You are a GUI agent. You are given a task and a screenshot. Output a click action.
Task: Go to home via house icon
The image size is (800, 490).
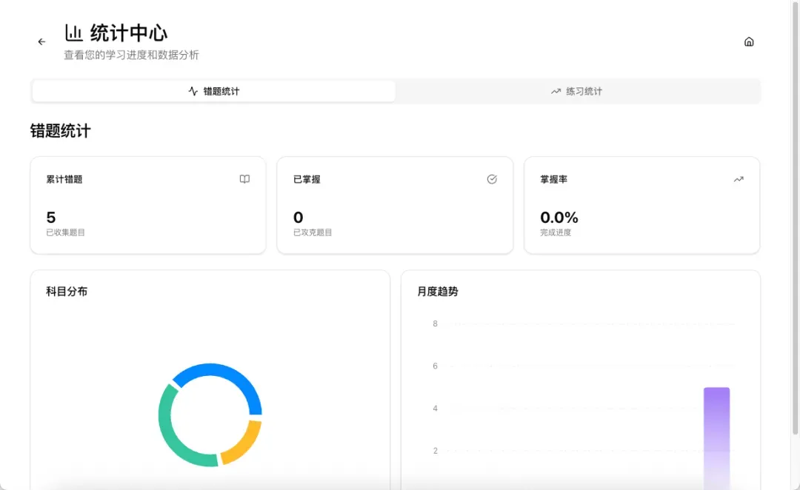749,42
